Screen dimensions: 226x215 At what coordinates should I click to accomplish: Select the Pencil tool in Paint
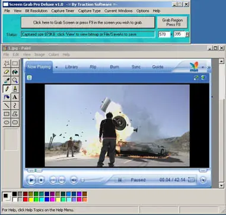point(7,89)
